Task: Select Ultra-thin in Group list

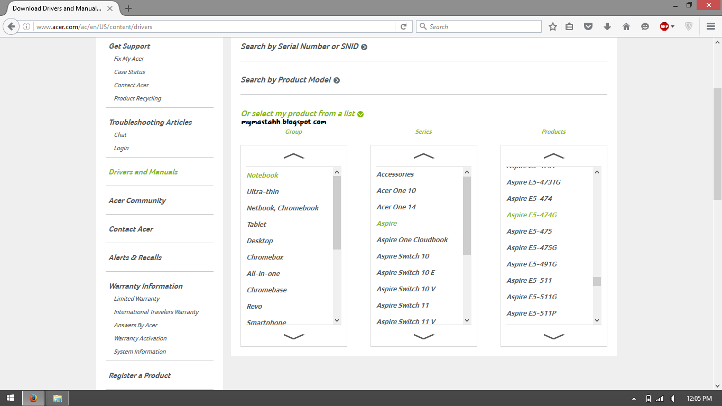Action: pyautogui.click(x=263, y=191)
